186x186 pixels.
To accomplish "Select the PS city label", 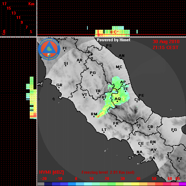I will 109,45.
